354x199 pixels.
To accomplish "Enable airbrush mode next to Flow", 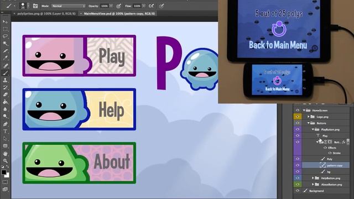I will (151, 6).
